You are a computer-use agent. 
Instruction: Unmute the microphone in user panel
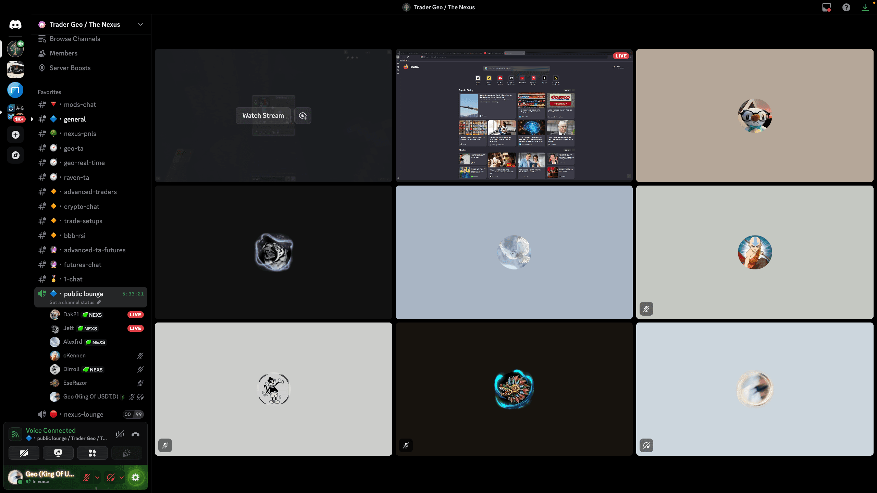tap(86, 477)
